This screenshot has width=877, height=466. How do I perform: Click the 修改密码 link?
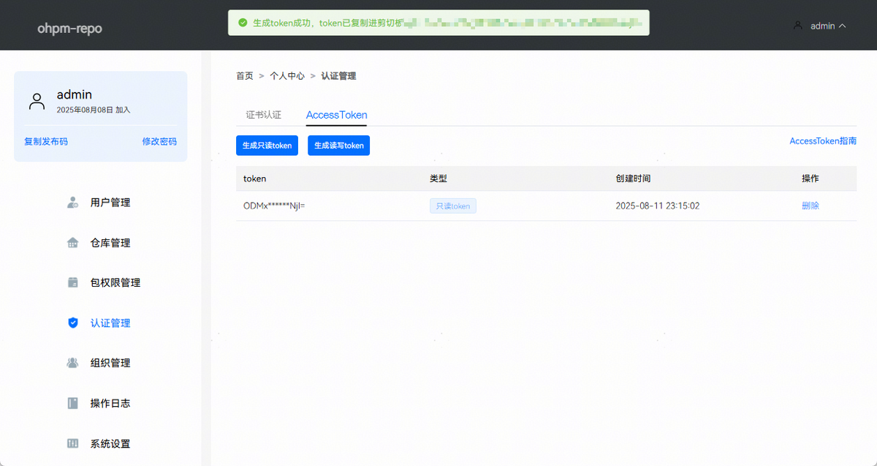[159, 141]
